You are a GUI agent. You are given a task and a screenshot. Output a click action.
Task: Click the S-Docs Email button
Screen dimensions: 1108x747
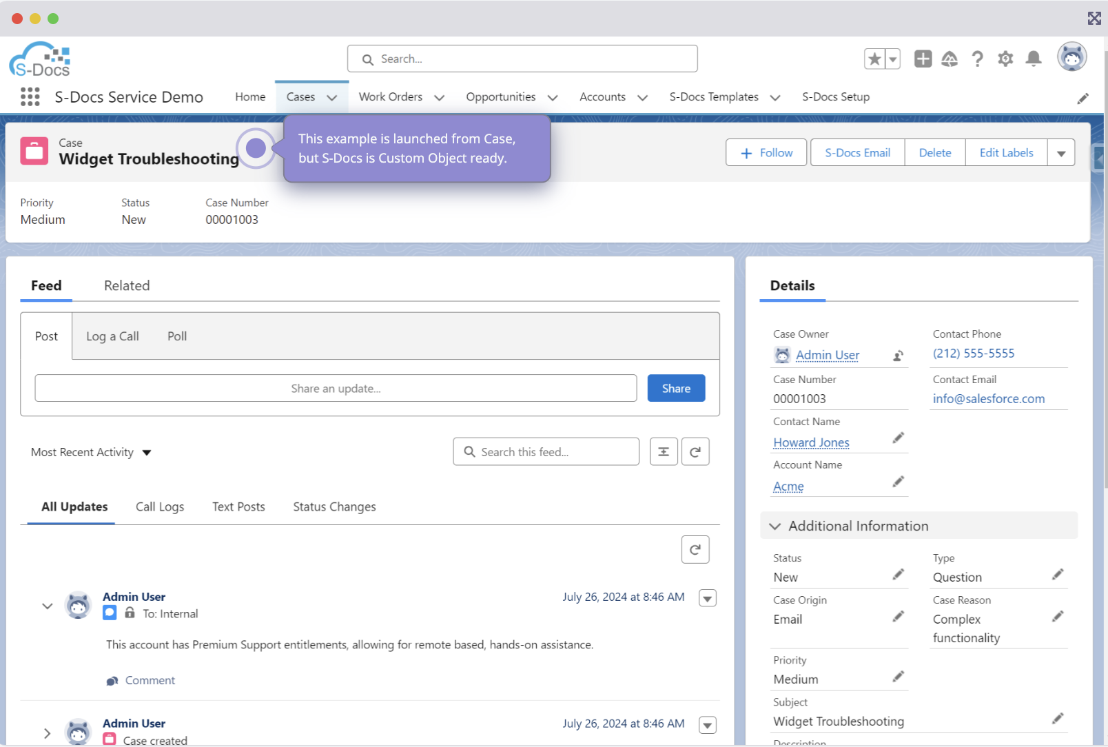point(858,152)
